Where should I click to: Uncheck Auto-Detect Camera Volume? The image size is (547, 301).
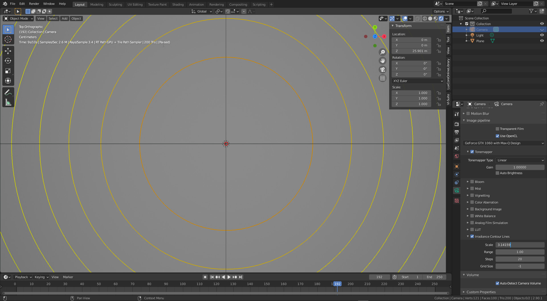click(x=497, y=283)
